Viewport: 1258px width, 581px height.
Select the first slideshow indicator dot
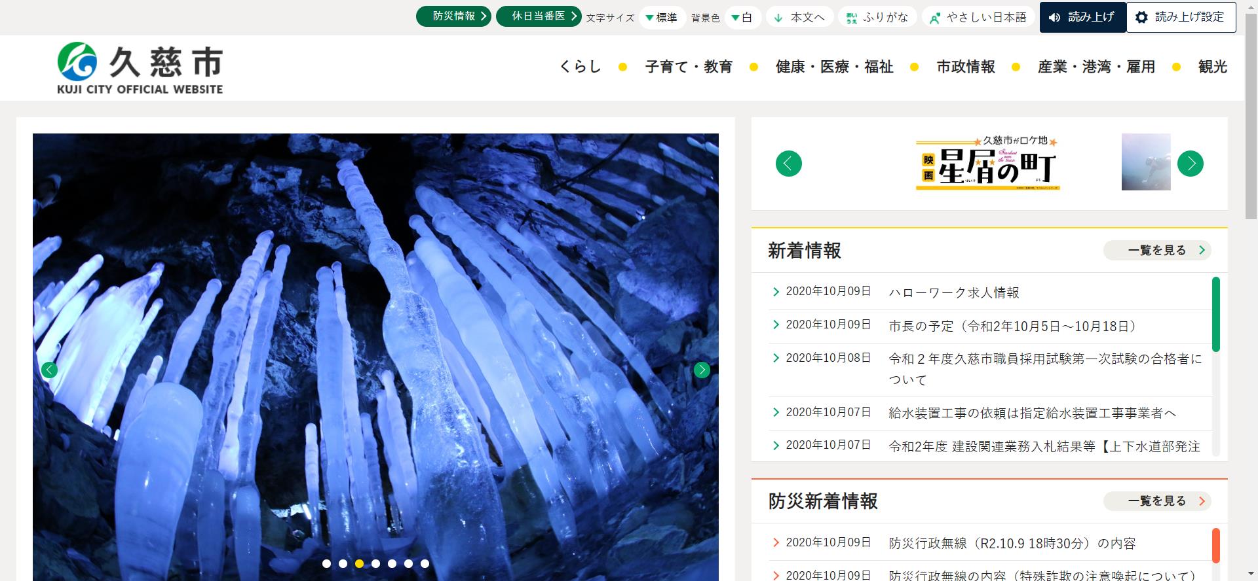(x=326, y=563)
